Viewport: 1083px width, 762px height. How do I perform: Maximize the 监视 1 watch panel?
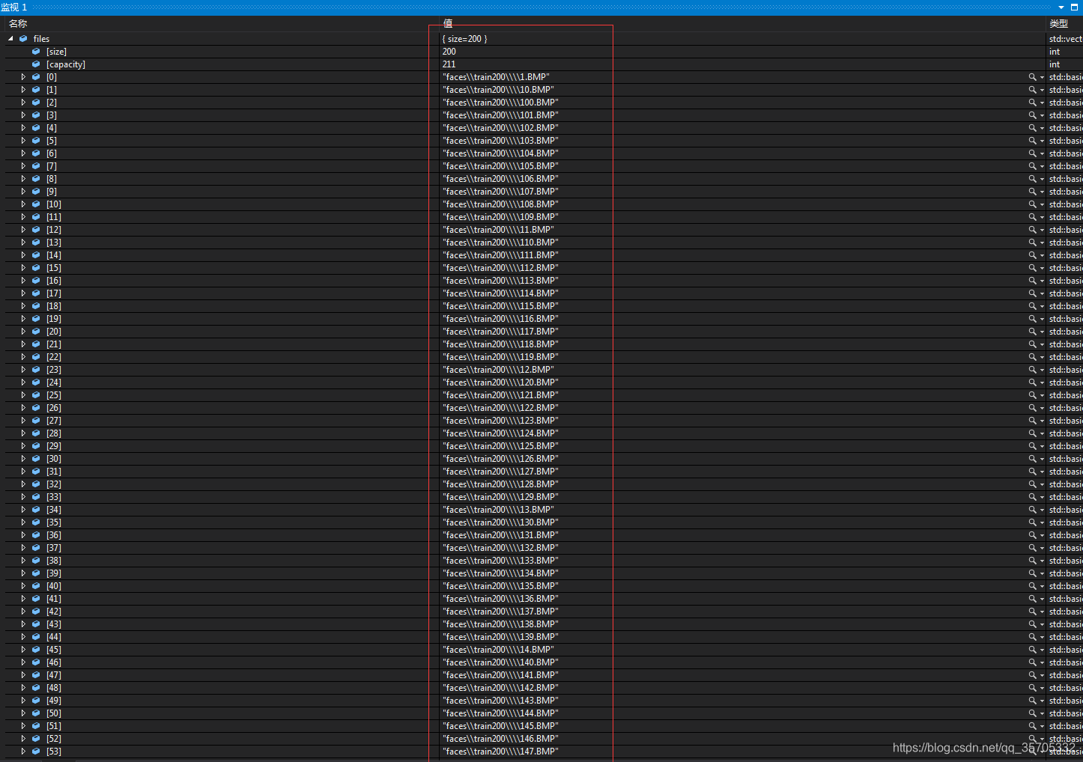click(1074, 7)
